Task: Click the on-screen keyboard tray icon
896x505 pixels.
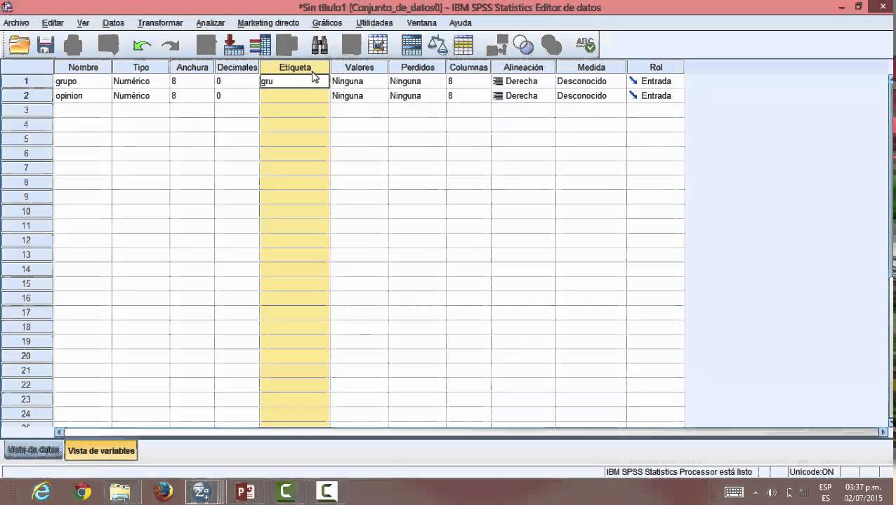Action: click(734, 492)
